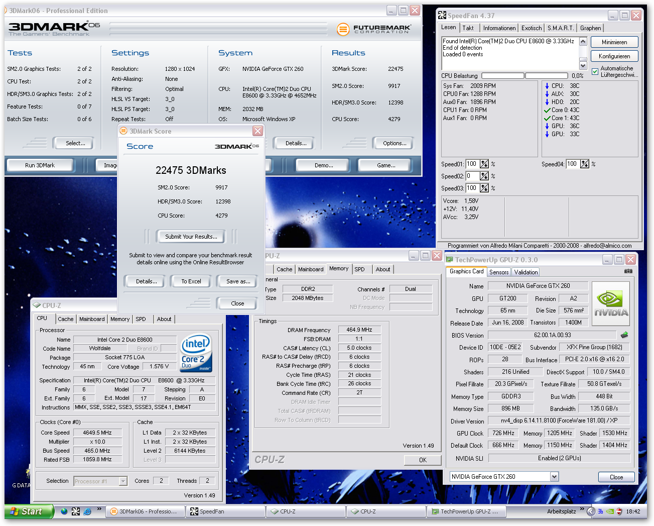The image size is (654, 526).
Task: Click the blue arrow beside CPU 38C
Action: (547, 86)
